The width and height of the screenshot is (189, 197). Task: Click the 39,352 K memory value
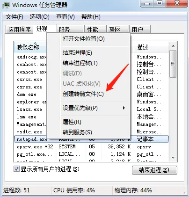point(119,146)
